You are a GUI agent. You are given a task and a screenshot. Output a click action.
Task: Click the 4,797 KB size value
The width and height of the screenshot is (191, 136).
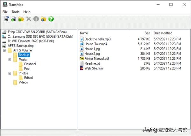144,39
